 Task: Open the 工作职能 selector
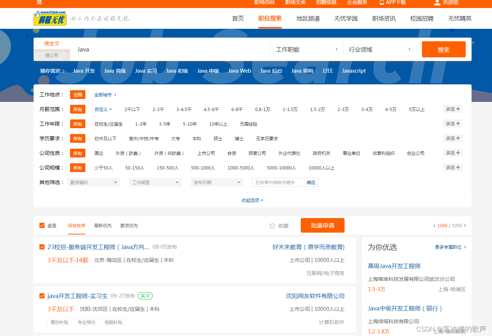tap(307, 49)
